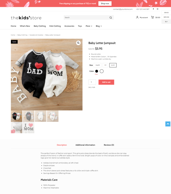This screenshot has height=194, width=171.
Task: Select size 2-3 Y option
Action: point(113,65)
